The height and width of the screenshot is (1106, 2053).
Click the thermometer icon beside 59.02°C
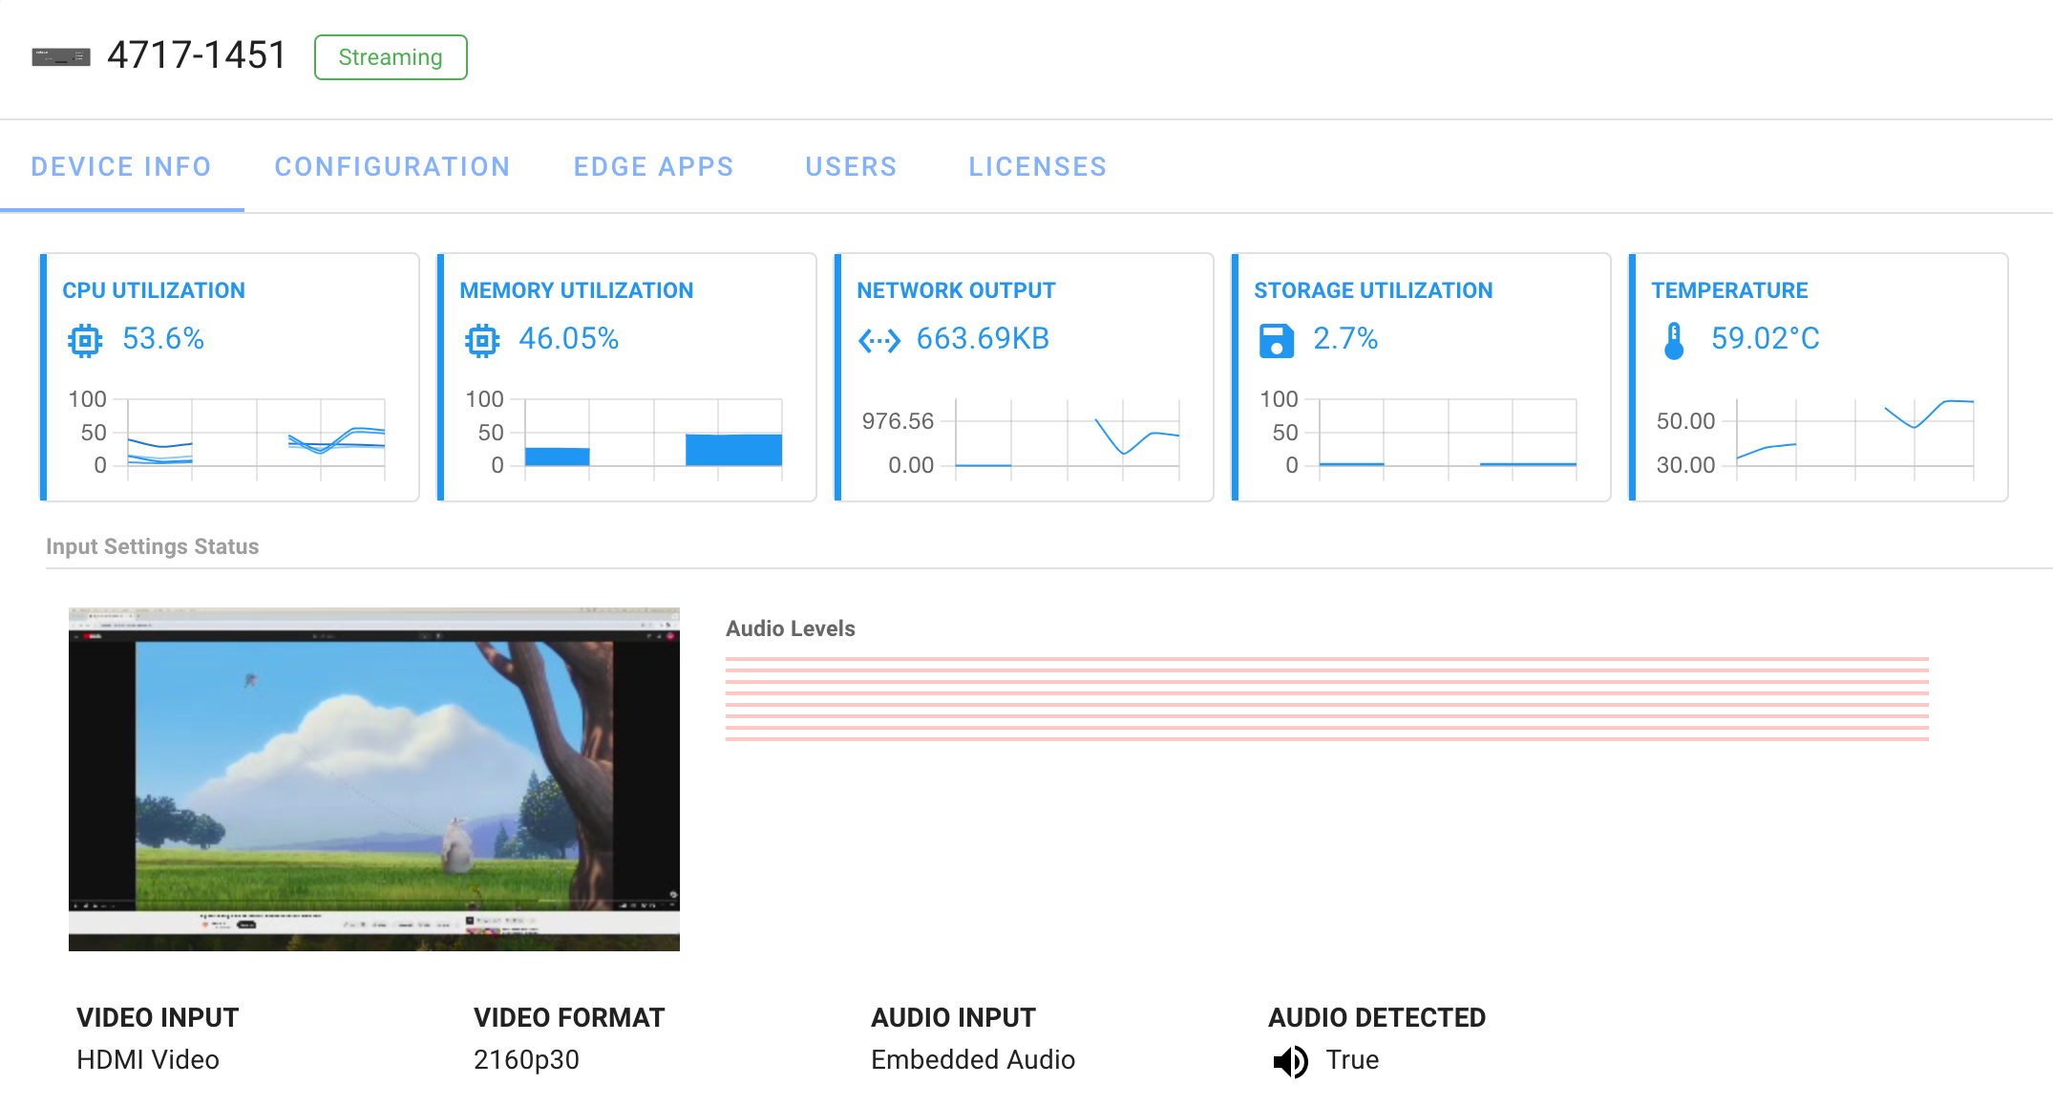[x=1674, y=340]
